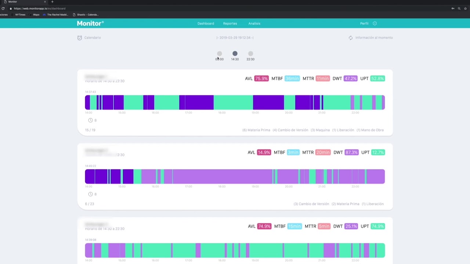Select the (3) Cambio de Versión tag
Viewport: 470px width, 264px height.
pyautogui.click(x=311, y=204)
